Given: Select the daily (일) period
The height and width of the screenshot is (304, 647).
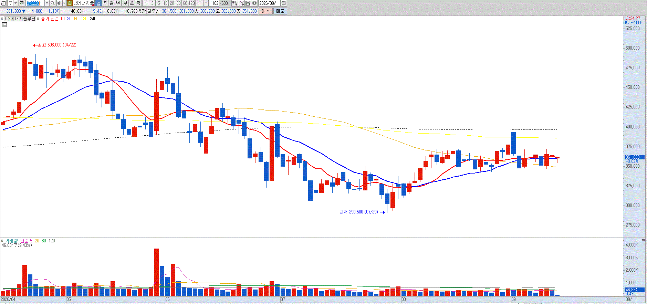Looking at the screenshot, I should pos(98,3).
